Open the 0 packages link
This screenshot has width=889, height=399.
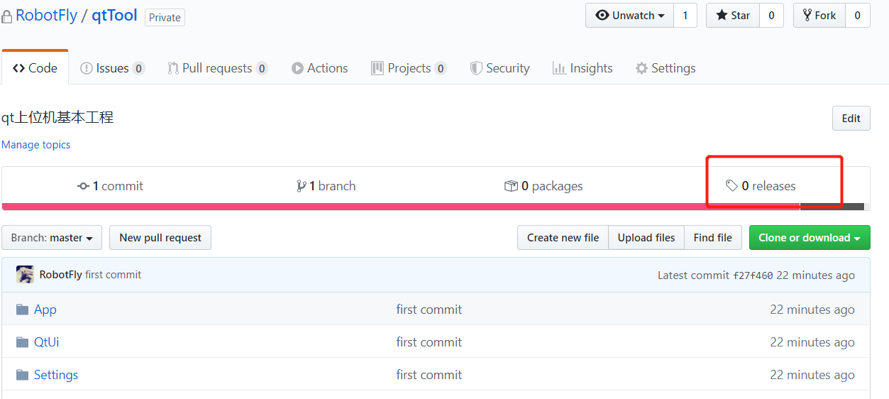(x=543, y=186)
